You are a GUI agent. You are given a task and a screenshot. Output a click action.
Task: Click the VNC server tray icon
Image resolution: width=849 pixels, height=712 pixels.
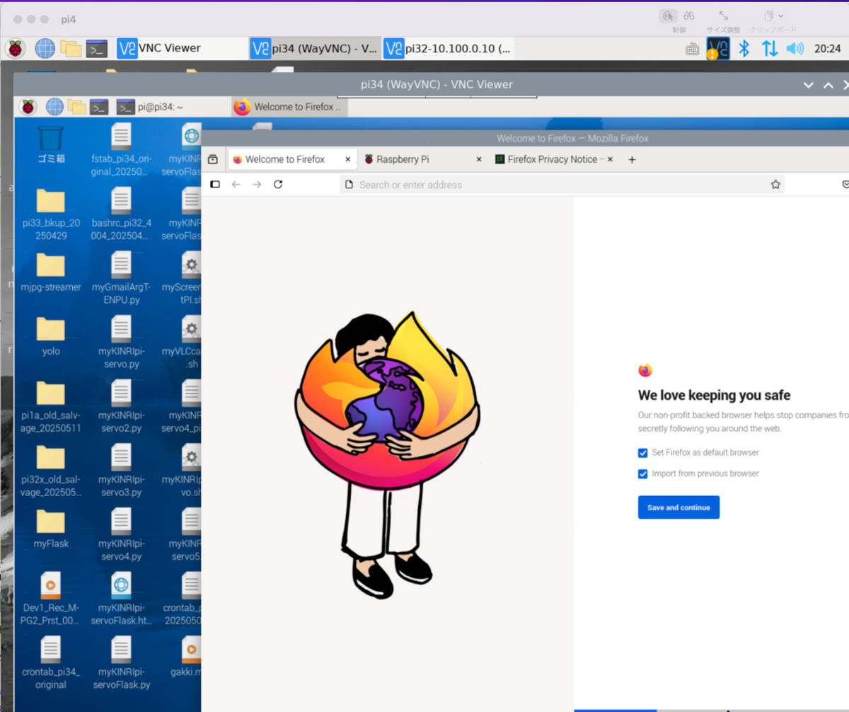point(718,48)
